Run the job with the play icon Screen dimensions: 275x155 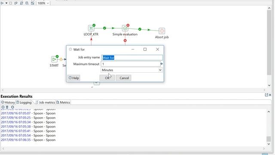click(x=2, y=3)
